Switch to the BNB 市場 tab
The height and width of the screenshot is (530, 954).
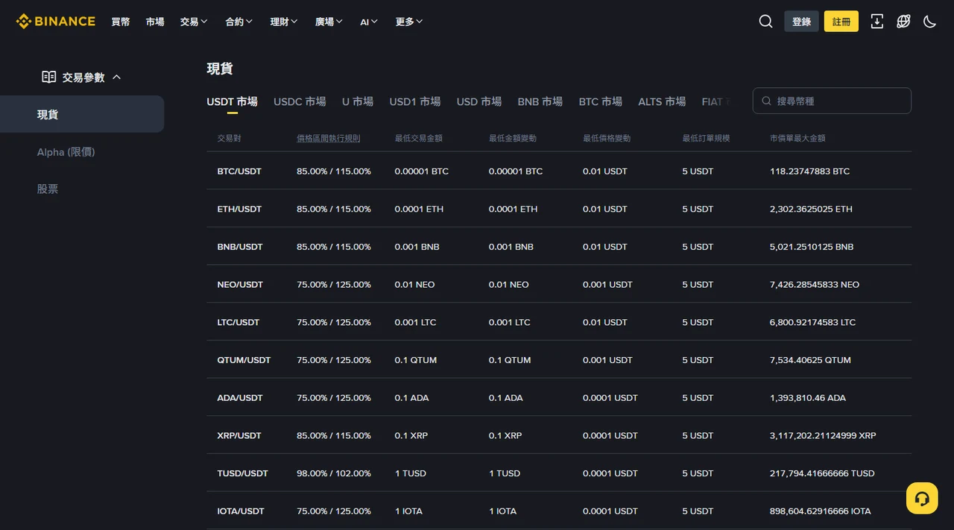coord(540,101)
